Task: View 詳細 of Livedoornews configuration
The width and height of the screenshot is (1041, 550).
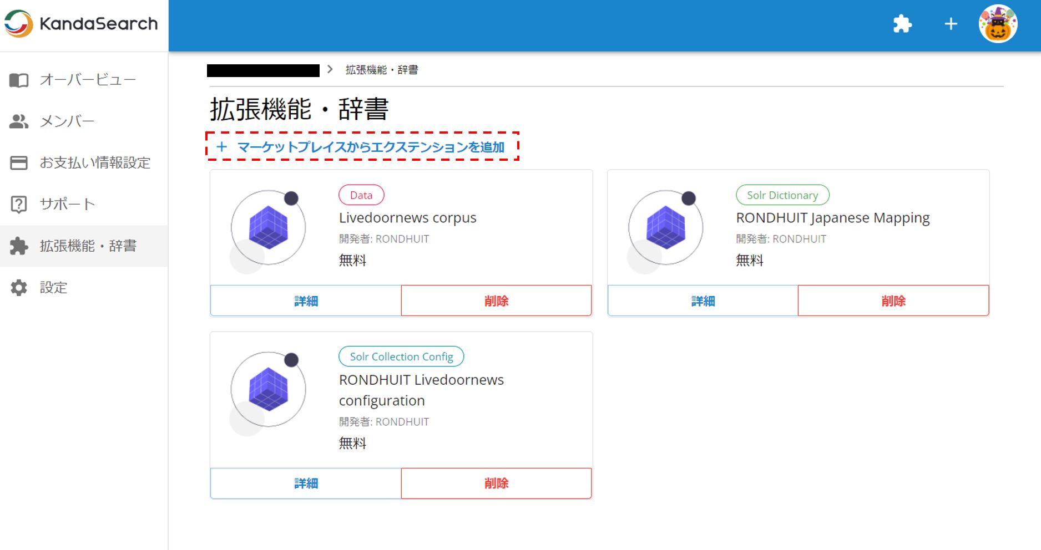Action: tap(306, 483)
